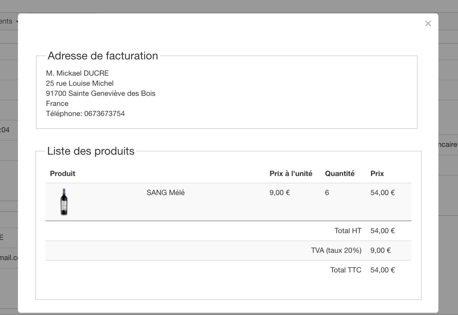
Task: Click the Quantité column header
Action: pos(339,174)
